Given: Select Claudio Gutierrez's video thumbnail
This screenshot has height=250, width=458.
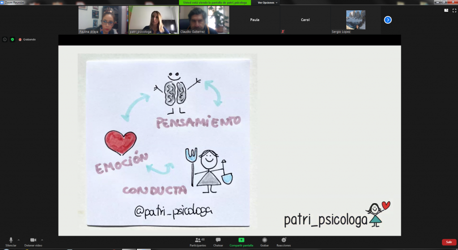Looking at the screenshot, I should 204,20.
